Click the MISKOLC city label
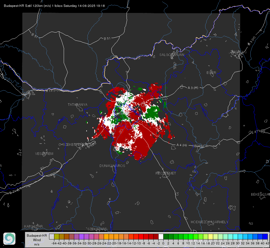 pos(239,52)
